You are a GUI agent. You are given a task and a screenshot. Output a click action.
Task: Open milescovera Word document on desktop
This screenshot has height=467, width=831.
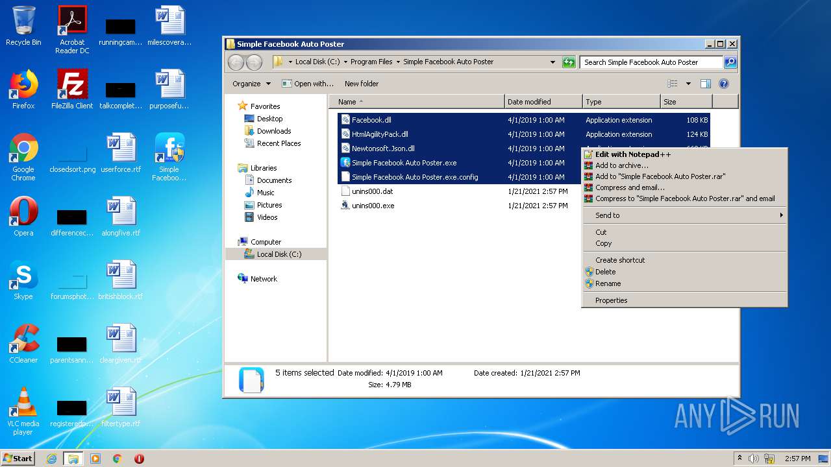[x=169, y=26]
